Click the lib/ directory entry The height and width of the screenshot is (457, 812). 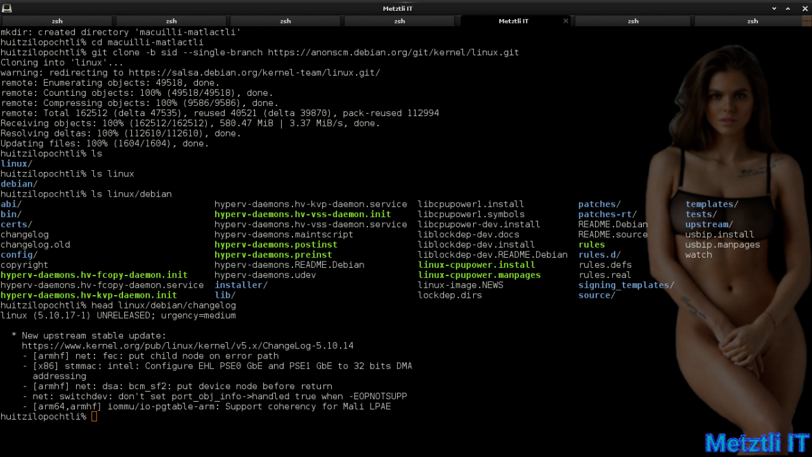tap(225, 295)
